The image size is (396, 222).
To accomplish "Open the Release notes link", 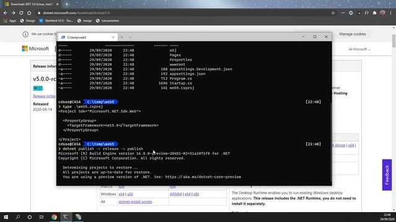I will [x=44, y=96].
